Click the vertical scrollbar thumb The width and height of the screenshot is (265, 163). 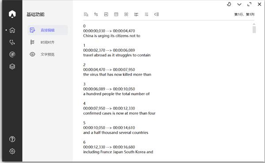[254, 30]
